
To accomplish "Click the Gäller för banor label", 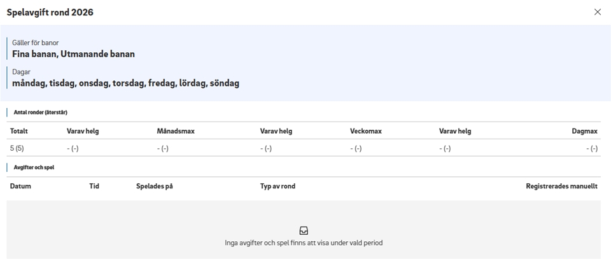I will tap(35, 43).
